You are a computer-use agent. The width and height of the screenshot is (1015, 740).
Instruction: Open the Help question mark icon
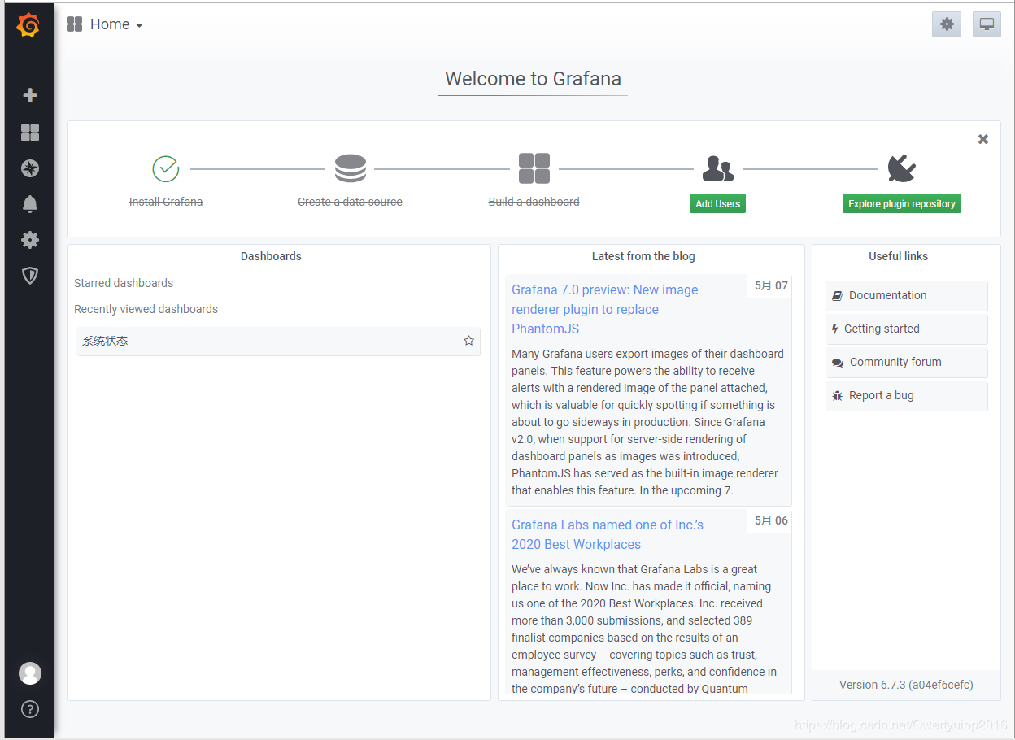[30, 709]
